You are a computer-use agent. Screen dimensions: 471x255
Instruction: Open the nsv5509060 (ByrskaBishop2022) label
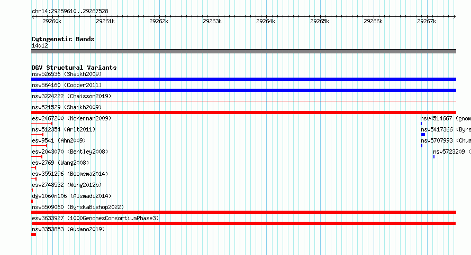point(78,207)
